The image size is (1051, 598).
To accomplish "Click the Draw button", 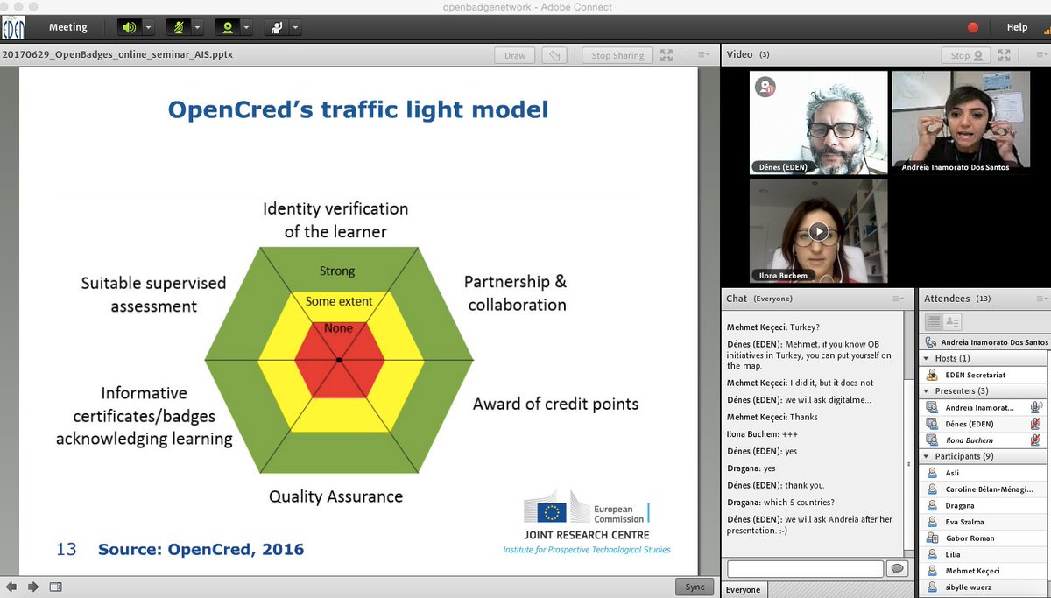I will point(515,55).
